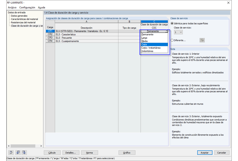Click the Descripción column header
Screen dimensions: 238x161
click(x=86, y=28)
